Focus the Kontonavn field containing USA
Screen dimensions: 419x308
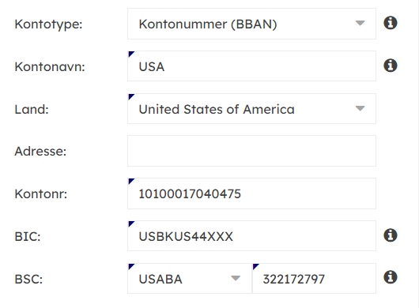251,66
